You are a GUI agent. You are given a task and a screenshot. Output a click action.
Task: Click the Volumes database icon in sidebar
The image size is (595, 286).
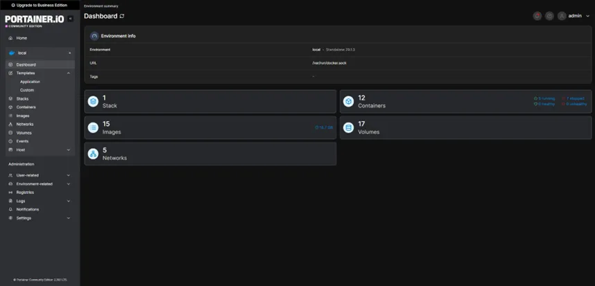[10, 133]
